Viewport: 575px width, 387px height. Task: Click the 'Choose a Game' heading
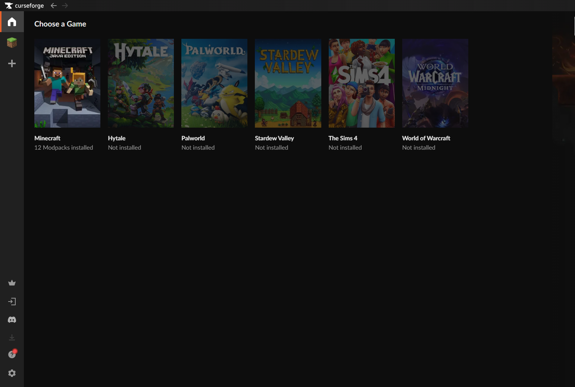60,24
